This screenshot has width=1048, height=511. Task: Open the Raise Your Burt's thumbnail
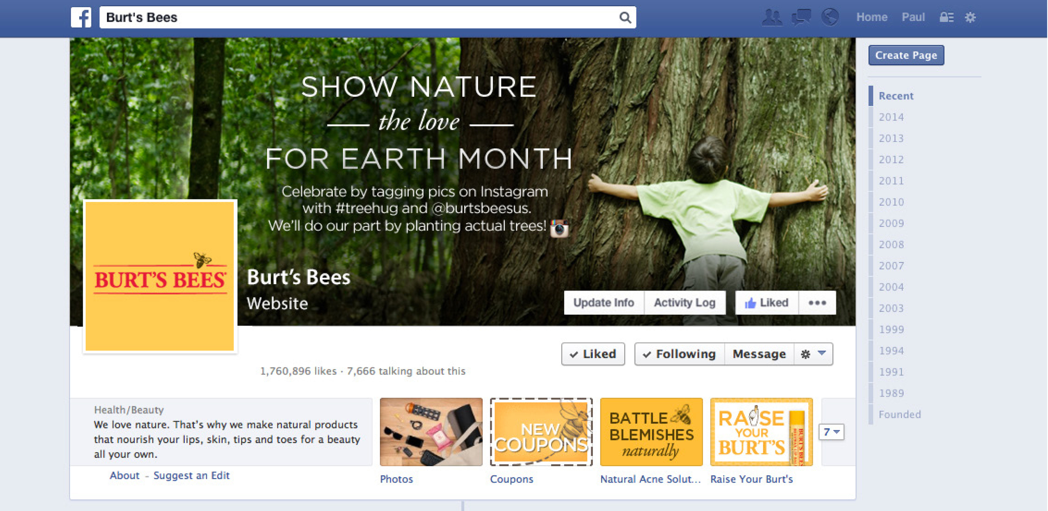pos(761,432)
